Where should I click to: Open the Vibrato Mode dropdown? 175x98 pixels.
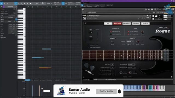click(x=130, y=44)
